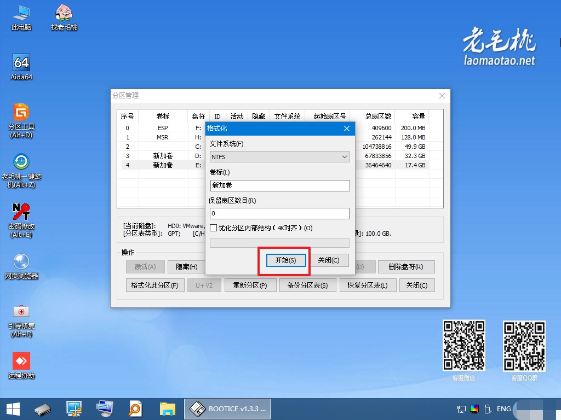Open File Explorer from the taskbar
The height and width of the screenshot is (420, 561).
point(168,409)
